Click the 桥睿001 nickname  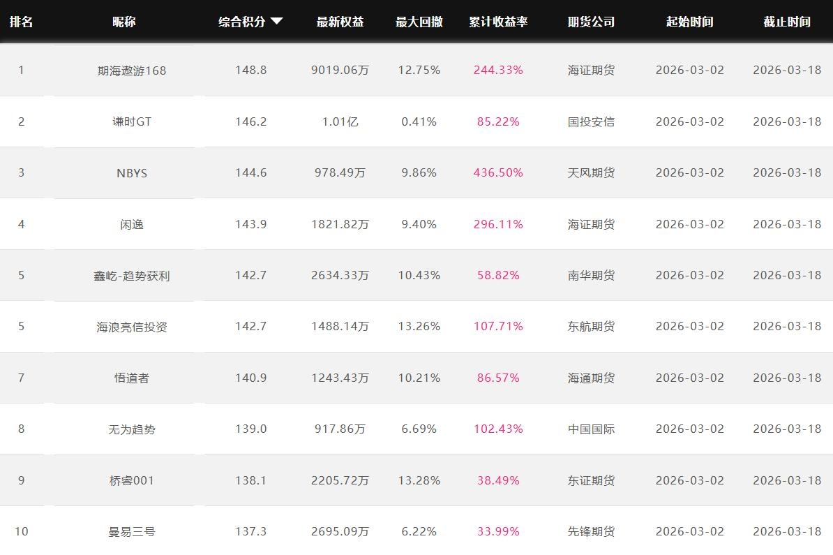[x=132, y=480]
